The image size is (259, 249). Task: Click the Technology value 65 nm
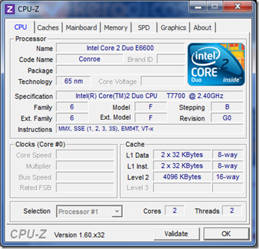tap(73, 81)
